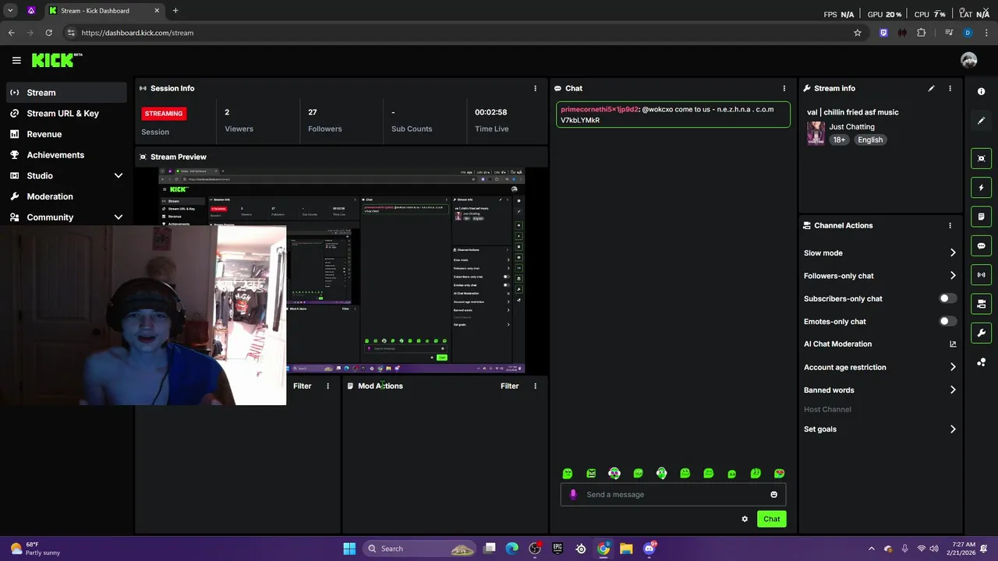Insert the first green Kick emote
The height and width of the screenshot is (561, 998).
click(568, 473)
